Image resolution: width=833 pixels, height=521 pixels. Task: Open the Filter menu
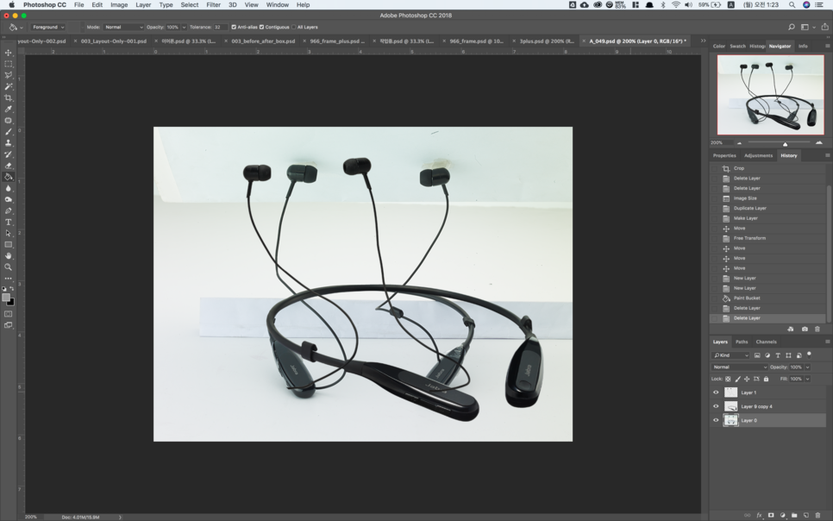[213, 5]
